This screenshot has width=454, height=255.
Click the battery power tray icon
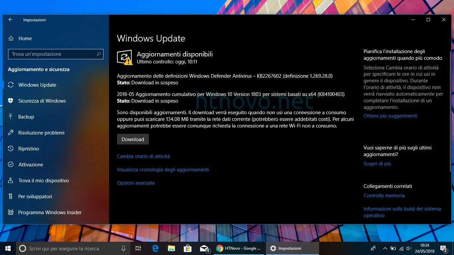pyautogui.click(x=393, y=248)
